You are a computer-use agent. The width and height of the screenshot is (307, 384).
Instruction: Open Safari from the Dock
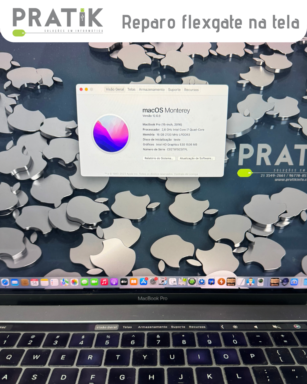pos(5,282)
